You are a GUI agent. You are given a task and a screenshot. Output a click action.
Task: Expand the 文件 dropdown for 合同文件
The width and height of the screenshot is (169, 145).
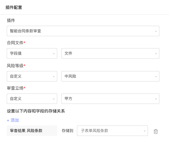coord(110,53)
